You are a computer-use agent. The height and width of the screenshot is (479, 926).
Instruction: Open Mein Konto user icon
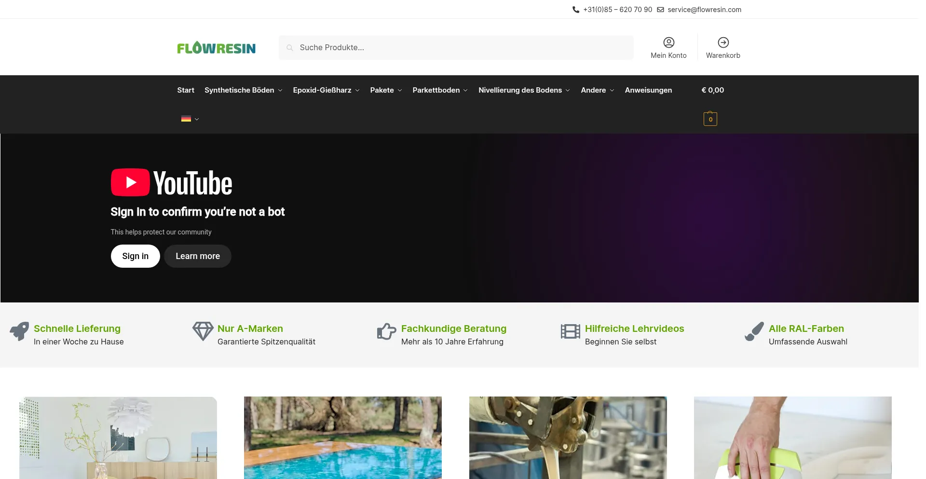coord(669,42)
